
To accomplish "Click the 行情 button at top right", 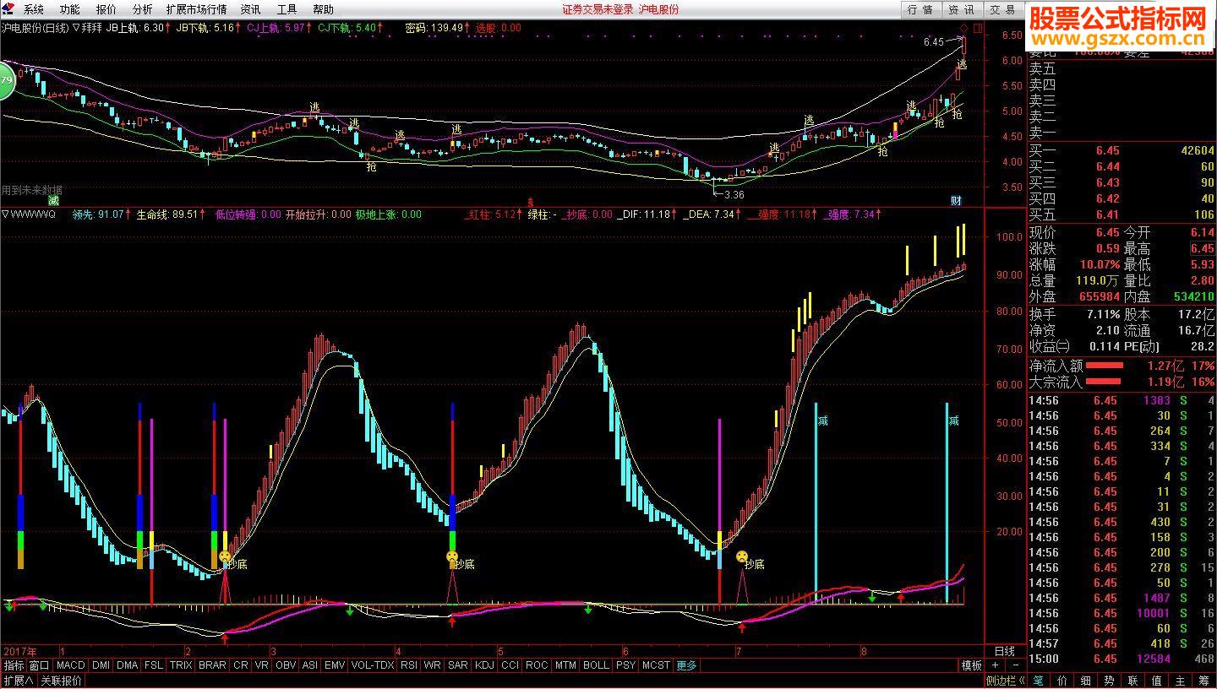I will click(920, 9).
